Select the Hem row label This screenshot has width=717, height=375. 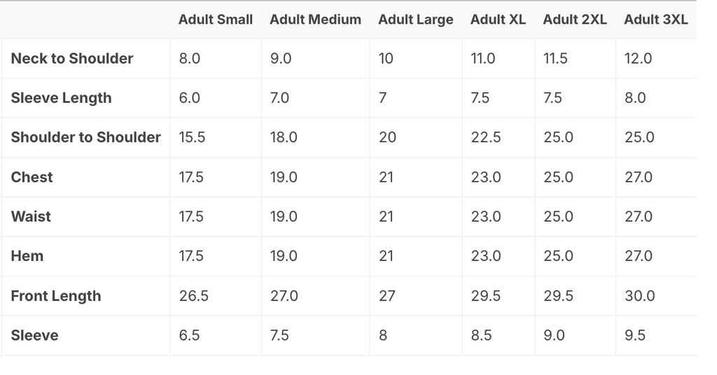(x=27, y=256)
